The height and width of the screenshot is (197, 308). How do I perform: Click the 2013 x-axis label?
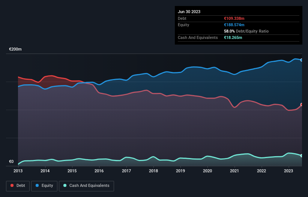18,171
